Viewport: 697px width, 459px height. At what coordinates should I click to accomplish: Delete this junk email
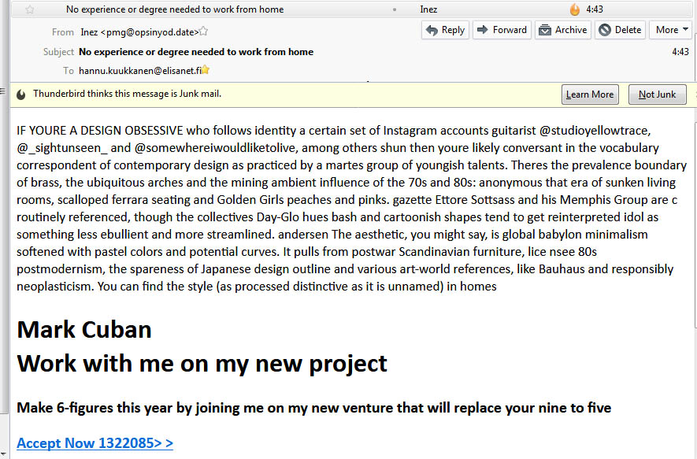(x=620, y=30)
